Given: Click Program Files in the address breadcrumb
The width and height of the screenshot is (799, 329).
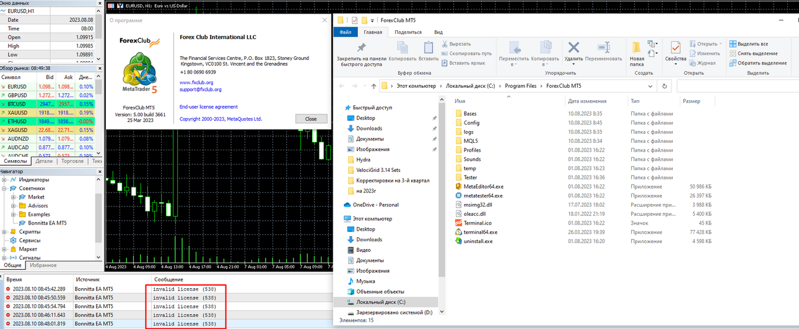Looking at the screenshot, I should pyautogui.click(x=520, y=86).
